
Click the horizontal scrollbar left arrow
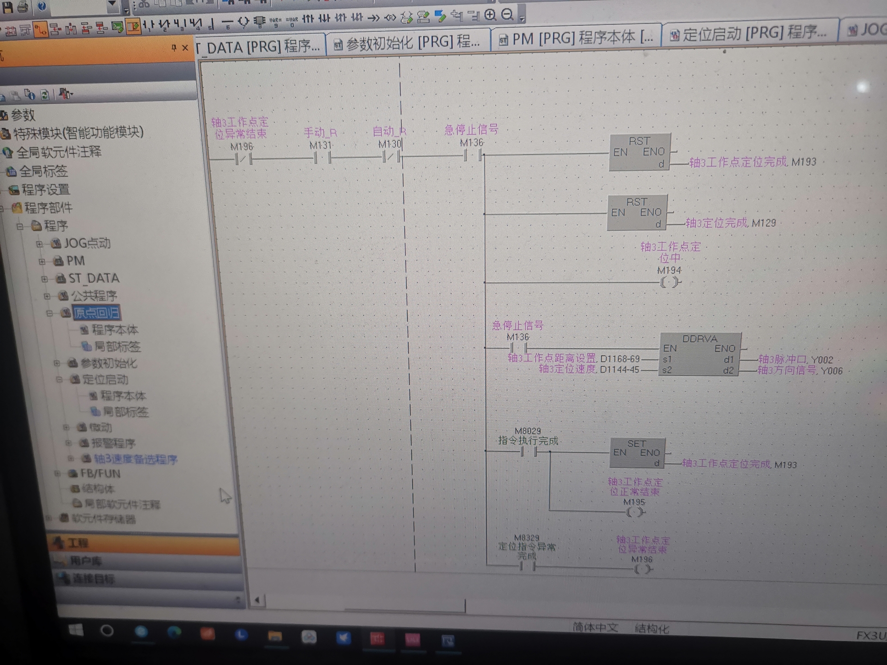(x=257, y=600)
